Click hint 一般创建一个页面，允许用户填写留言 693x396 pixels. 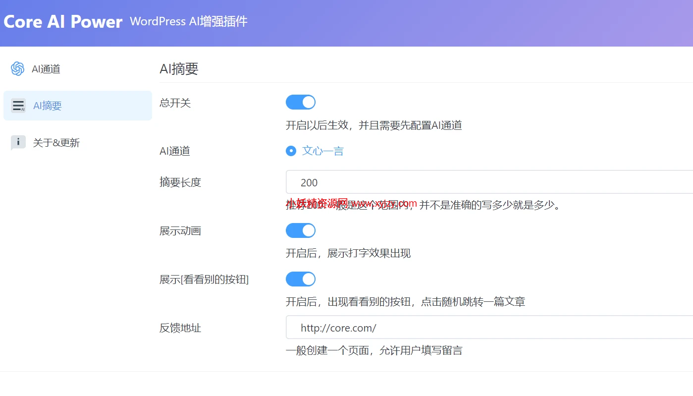[374, 351]
